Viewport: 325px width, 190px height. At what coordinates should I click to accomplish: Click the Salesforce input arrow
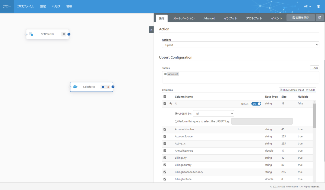pyautogui.click(x=70, y=87)
